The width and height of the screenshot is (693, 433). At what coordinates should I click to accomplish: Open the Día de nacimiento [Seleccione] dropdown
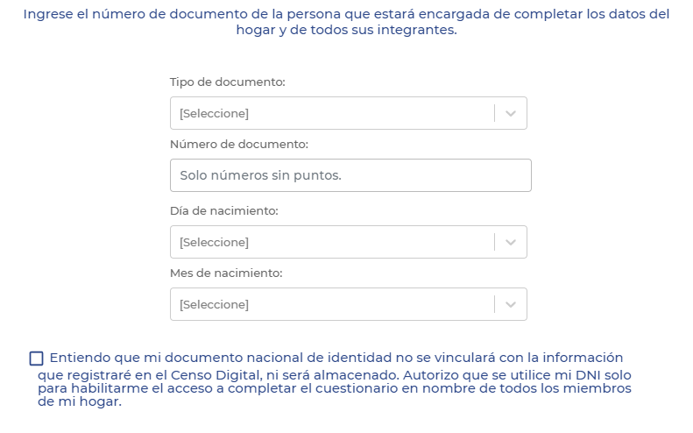[349, 242]
